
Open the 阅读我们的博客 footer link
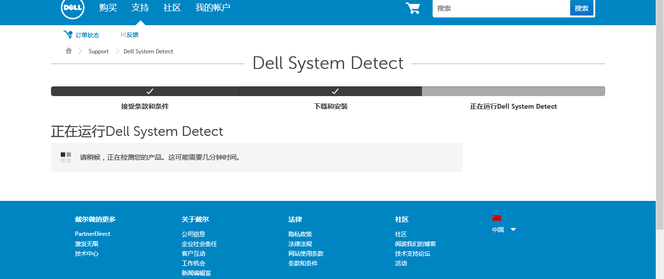tap(416, 244)
